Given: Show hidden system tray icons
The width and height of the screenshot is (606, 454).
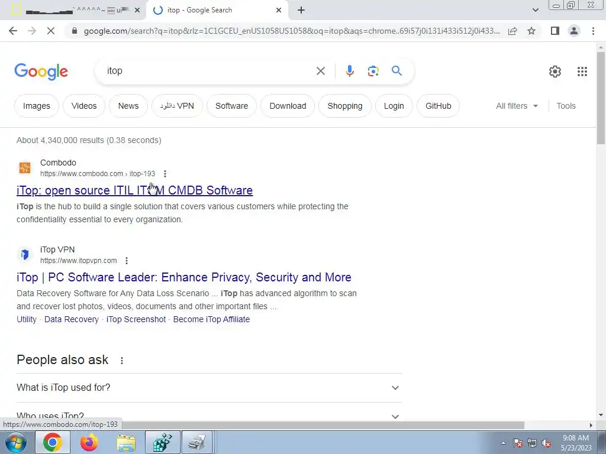Looking at the screenshot, I should pyautogui.click(x=503, y=443).
